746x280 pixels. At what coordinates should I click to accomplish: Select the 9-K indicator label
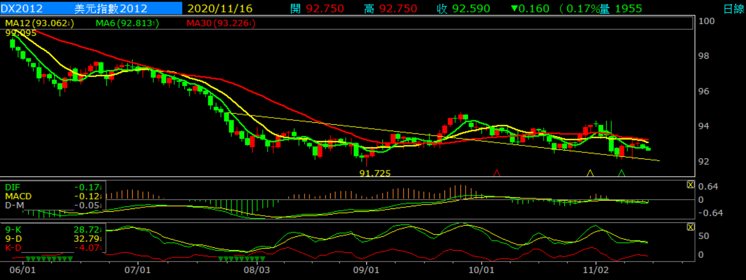pos(13,230)
